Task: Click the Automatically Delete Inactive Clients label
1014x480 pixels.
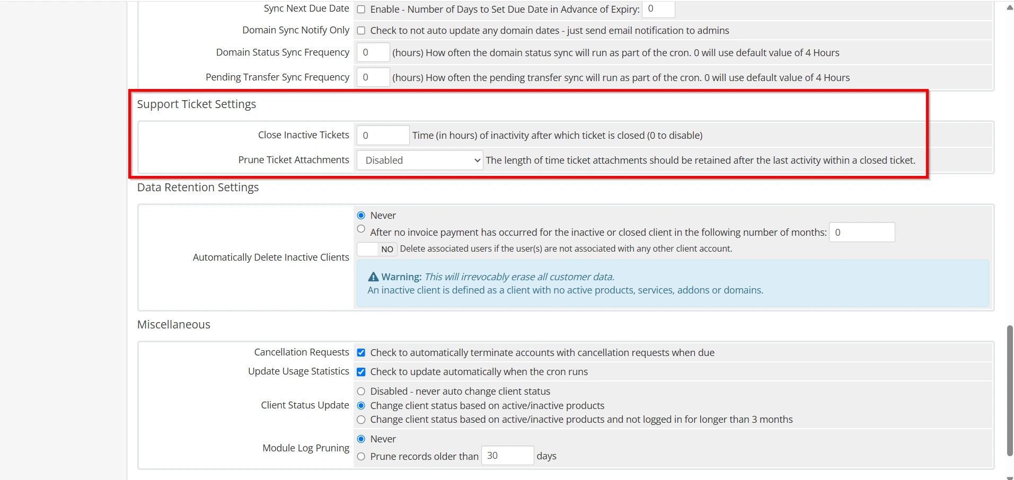Action: coord(271,257)
